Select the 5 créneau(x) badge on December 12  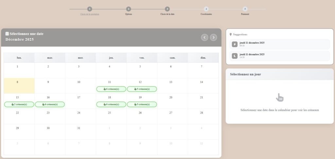pos(142,89)
